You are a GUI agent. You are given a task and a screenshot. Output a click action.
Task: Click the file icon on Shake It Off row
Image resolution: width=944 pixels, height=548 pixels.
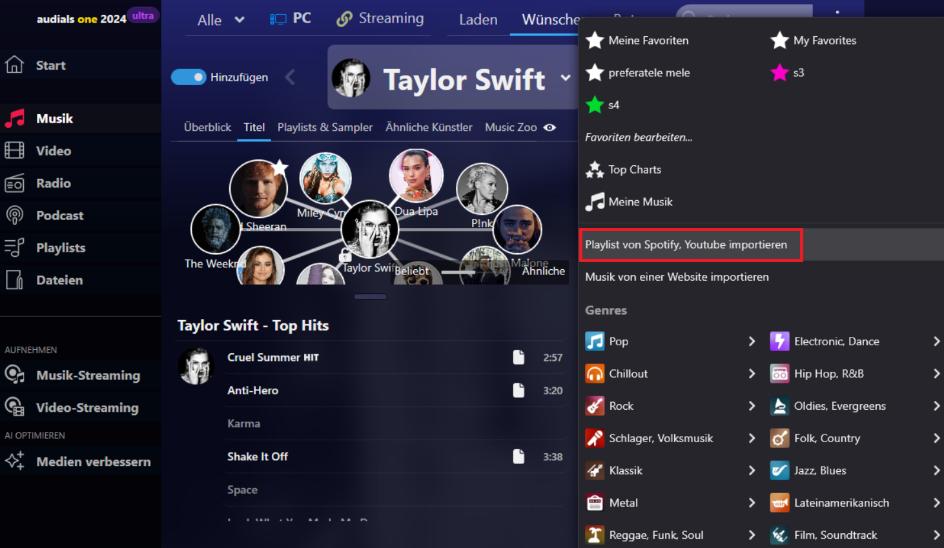tap(518, 456)
